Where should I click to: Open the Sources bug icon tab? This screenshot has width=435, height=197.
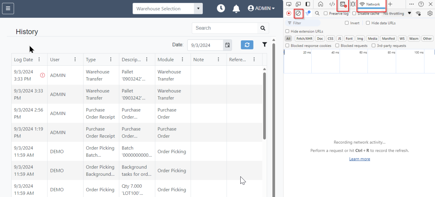(353, 4)
